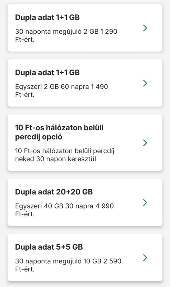
Task: Open chevron of 10 Ft-os percdíj opció
Action: 145,143
